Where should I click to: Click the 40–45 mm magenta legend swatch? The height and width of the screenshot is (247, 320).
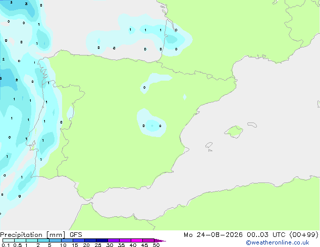[x=137, y=240]
